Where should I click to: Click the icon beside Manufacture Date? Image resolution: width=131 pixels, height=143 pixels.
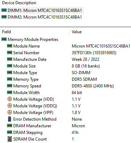click(x=9, y=59)
